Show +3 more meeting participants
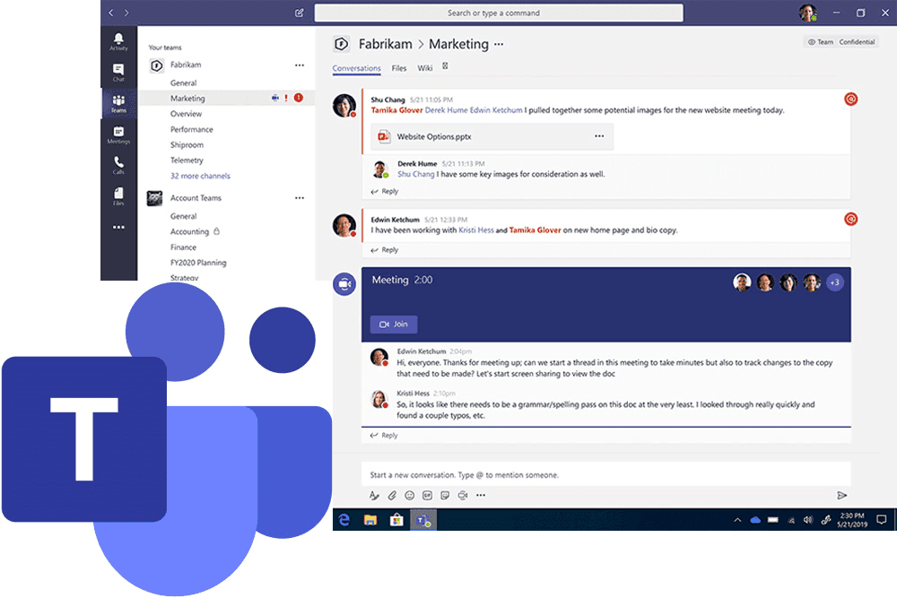This screenshot has width=897, height=598. pos(834,282)
